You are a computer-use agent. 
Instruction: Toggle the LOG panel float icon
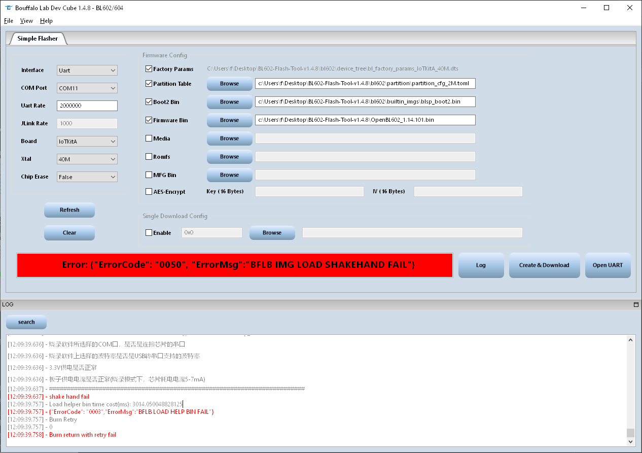click(636, 305)
